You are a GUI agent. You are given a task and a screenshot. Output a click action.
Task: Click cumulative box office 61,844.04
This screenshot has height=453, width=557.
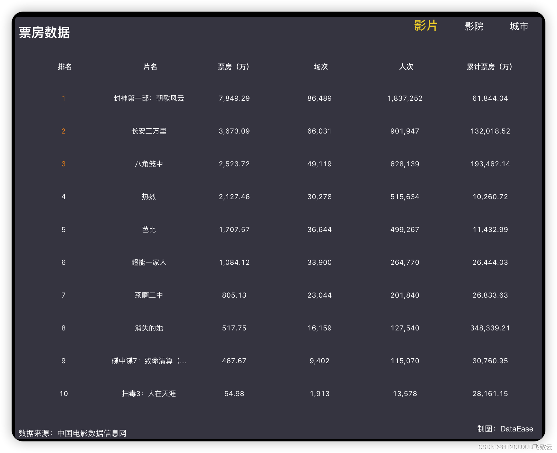[490, 98]
